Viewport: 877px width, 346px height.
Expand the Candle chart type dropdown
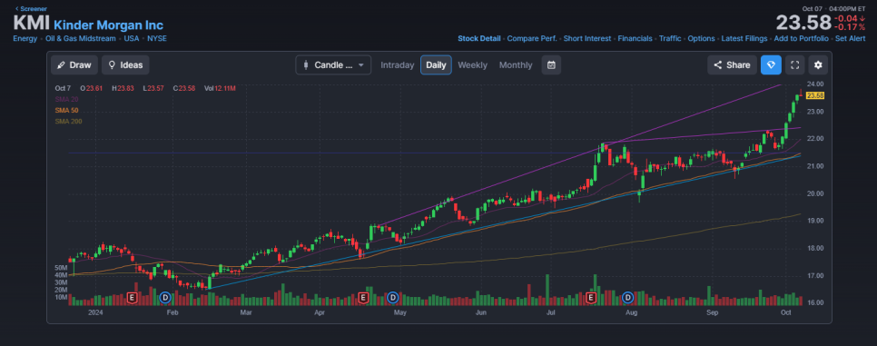click(x=333, y=65)
